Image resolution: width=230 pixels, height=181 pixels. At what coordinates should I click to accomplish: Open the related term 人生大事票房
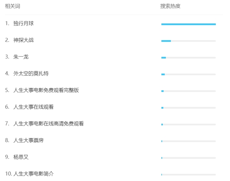[28, 140]
